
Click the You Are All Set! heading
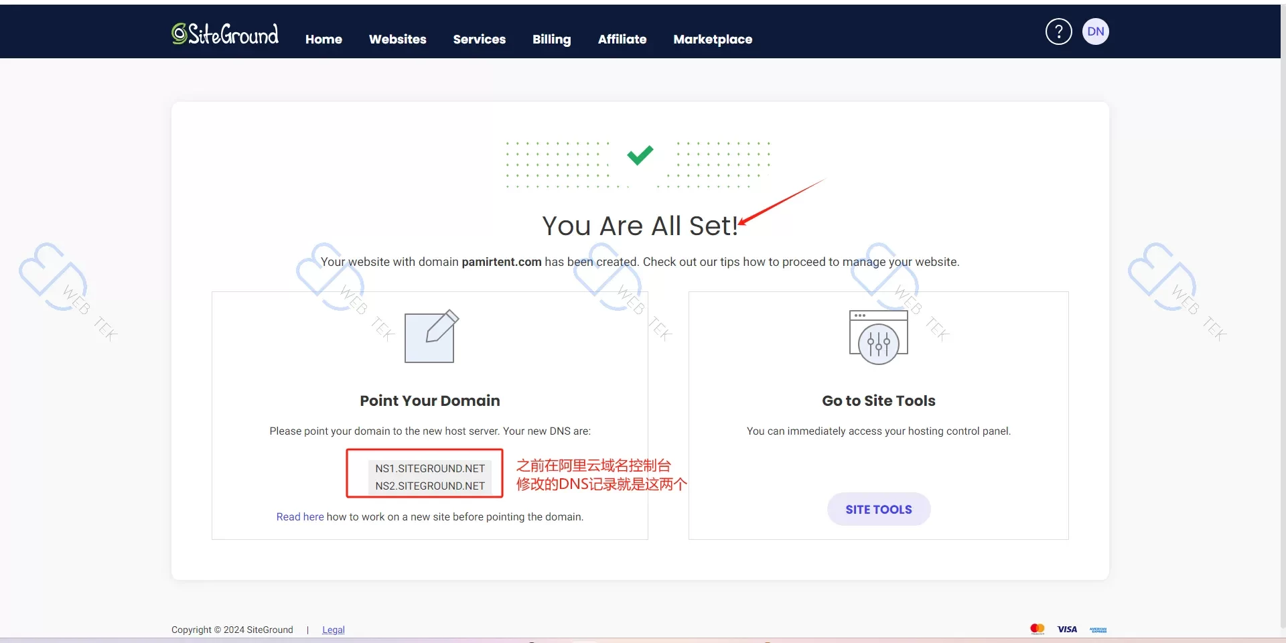click(640, 226)
